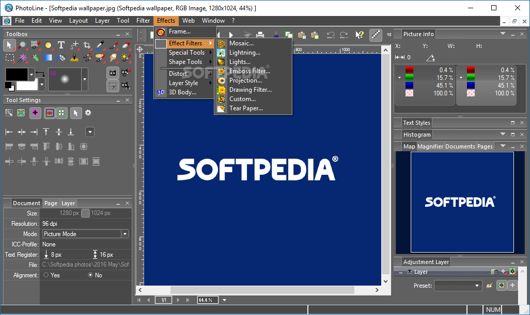Screen dimensions: 530x315
Task: Go to next page arrow below canvas
Action: coord(178,300)
